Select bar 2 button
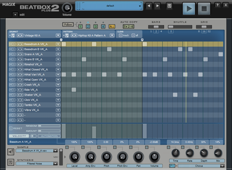This screenshot has width=232, height=170. coord(88,27)
